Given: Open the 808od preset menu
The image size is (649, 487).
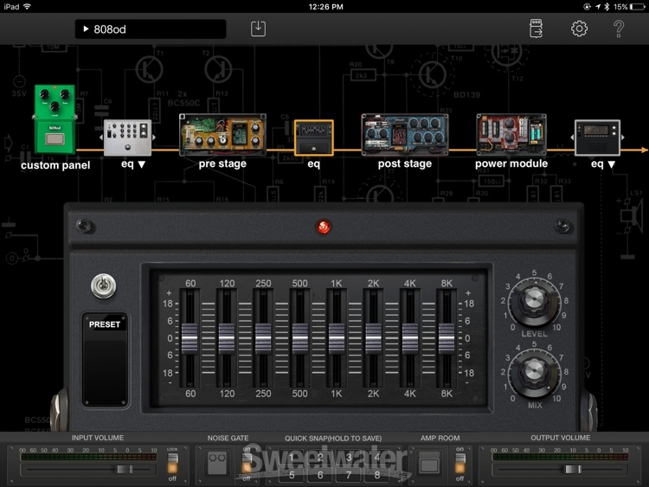Looking at the screenshot, I should click(151, 29).
